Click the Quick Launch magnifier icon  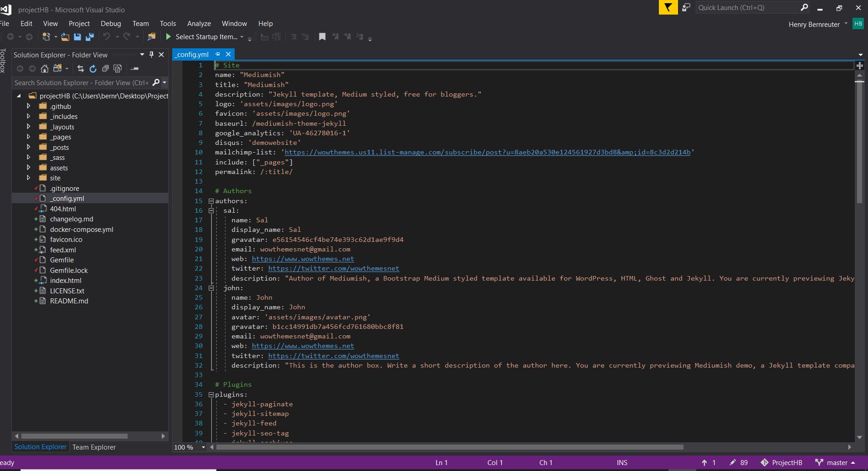tap(804, 7)
